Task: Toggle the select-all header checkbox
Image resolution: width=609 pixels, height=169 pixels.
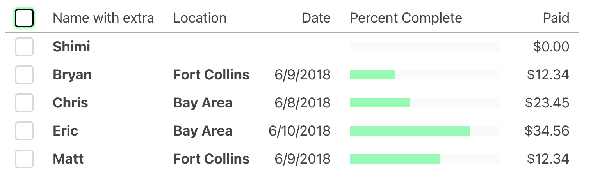Action: coord(24,18)
